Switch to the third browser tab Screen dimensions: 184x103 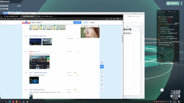click(x=46, y=16)
